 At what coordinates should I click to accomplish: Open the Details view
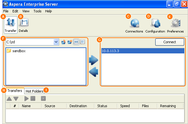click(x=23, y=25)
